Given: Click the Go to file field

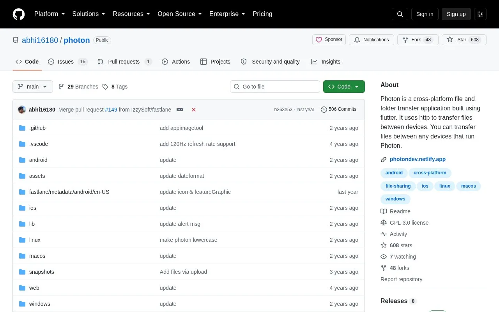Looking at the screenshot, I should coord(275,87).
